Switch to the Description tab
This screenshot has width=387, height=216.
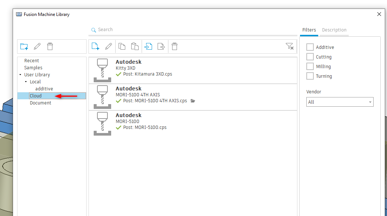click(x=334, y=30)
